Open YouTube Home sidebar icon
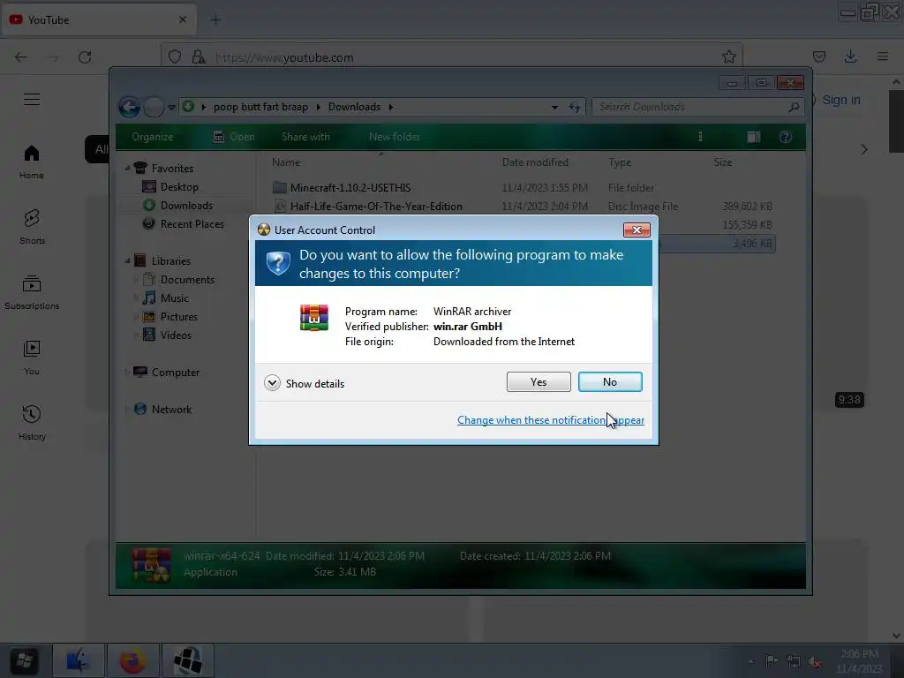This screenshot has height=678, width=904. [x=32, y=162]
